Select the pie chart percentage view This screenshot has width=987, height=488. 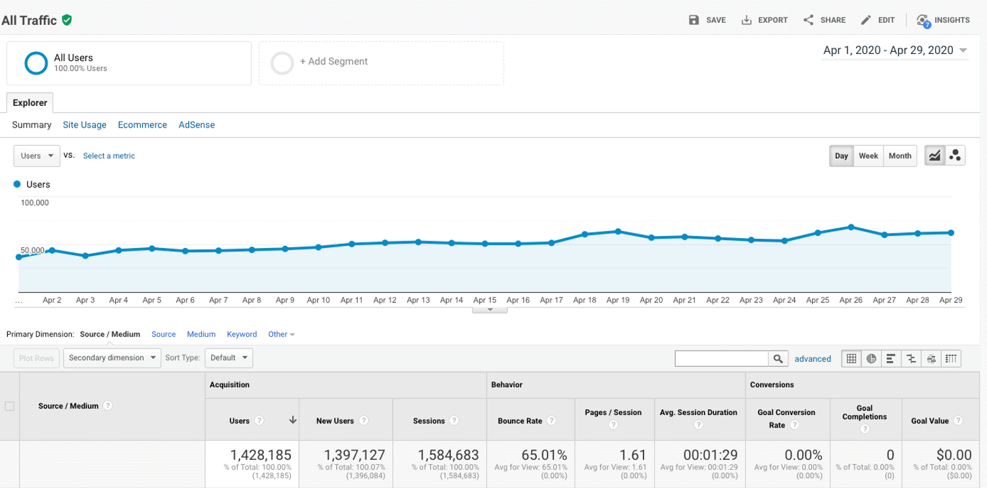click(871, 358)
